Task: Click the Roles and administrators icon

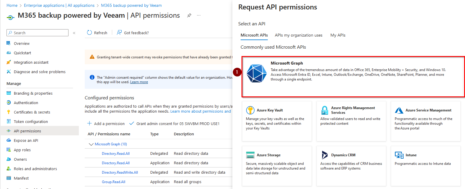Action: (9, 169)
